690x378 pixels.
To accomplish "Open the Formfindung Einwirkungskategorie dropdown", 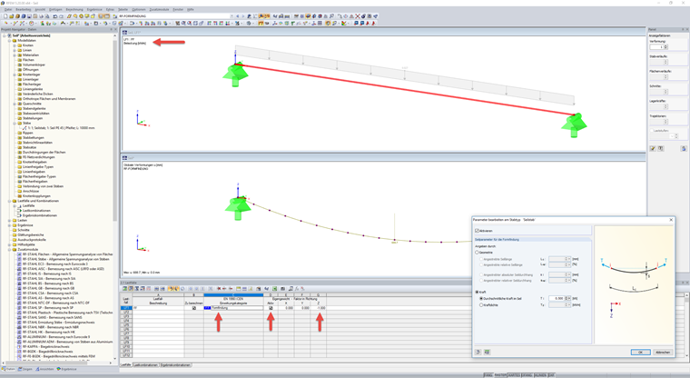I will pyautogui.click(x=233, y=308).
